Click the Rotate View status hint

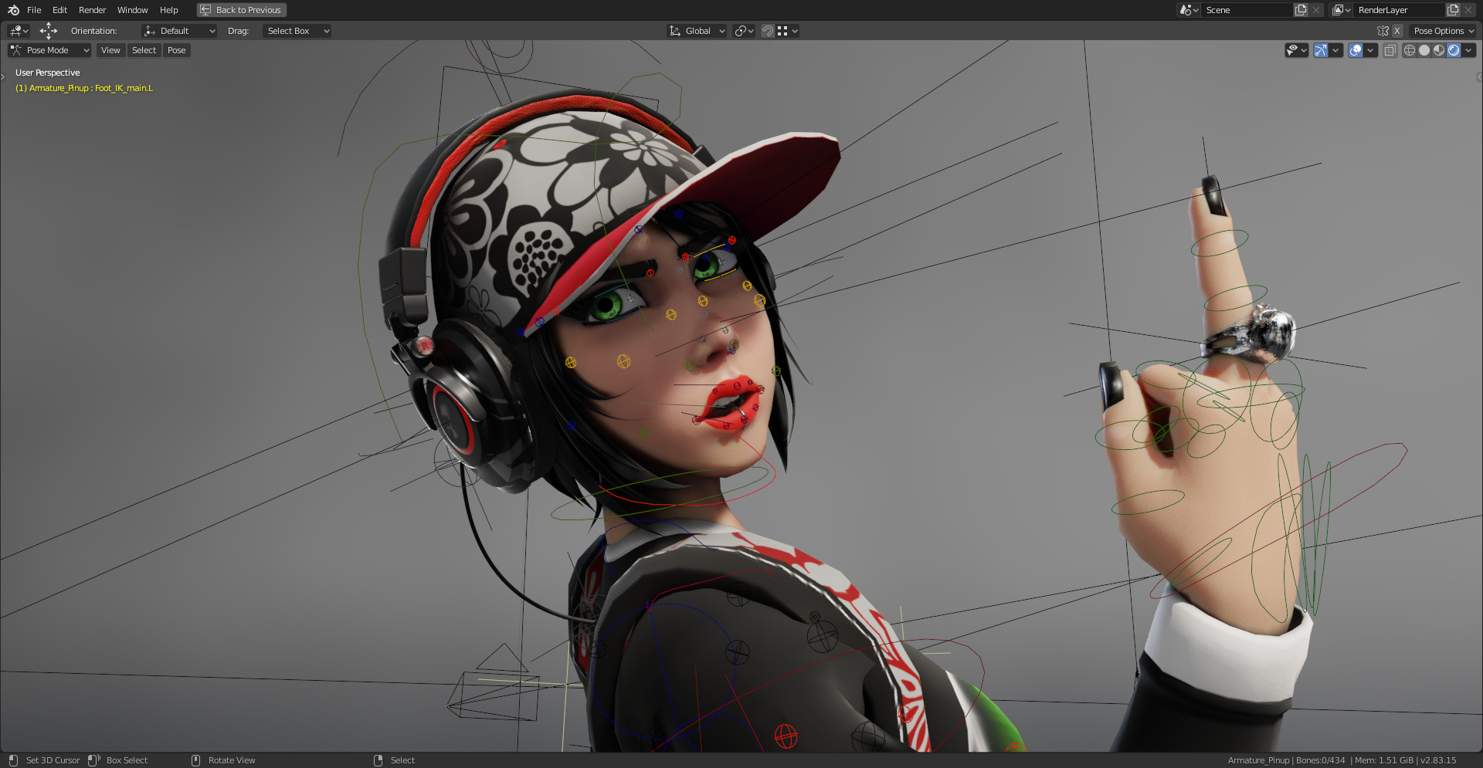[x=232, y=760]
